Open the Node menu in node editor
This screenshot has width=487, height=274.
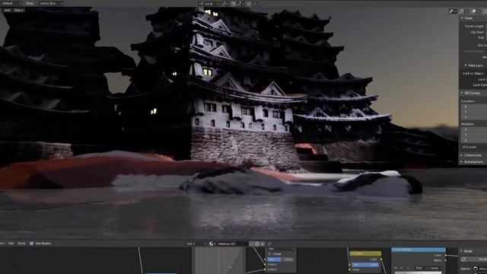point(21,244)
